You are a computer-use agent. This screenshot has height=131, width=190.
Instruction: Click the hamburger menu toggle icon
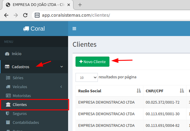point(74,29)
